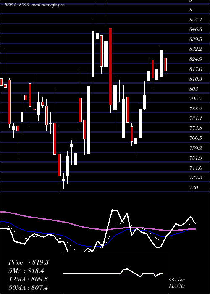Click the 846.8 price axis label

[195, 29]
